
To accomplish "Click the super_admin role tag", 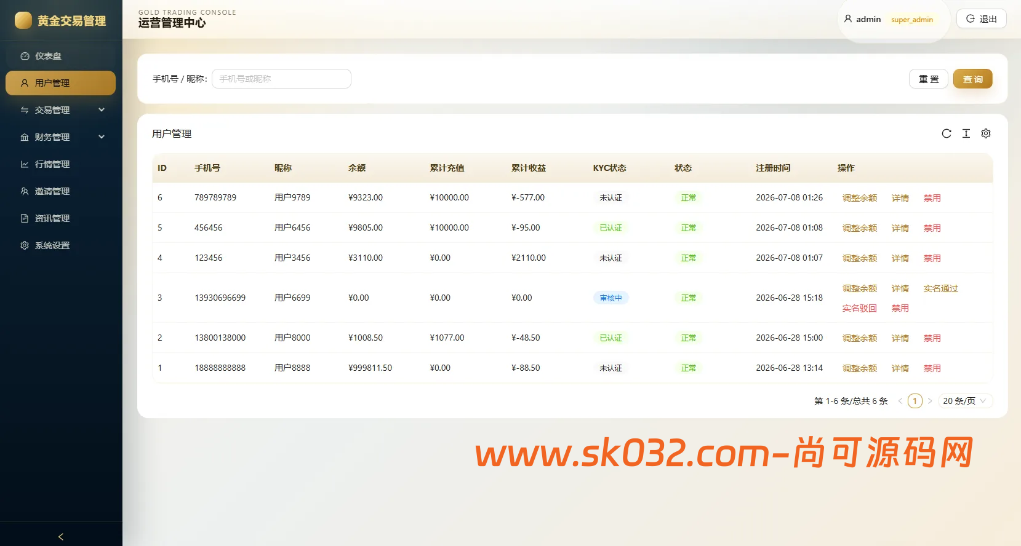I will 911,20.
